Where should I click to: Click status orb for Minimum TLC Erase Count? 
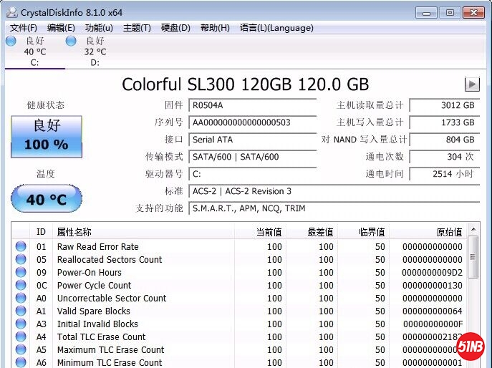[21, 362]
